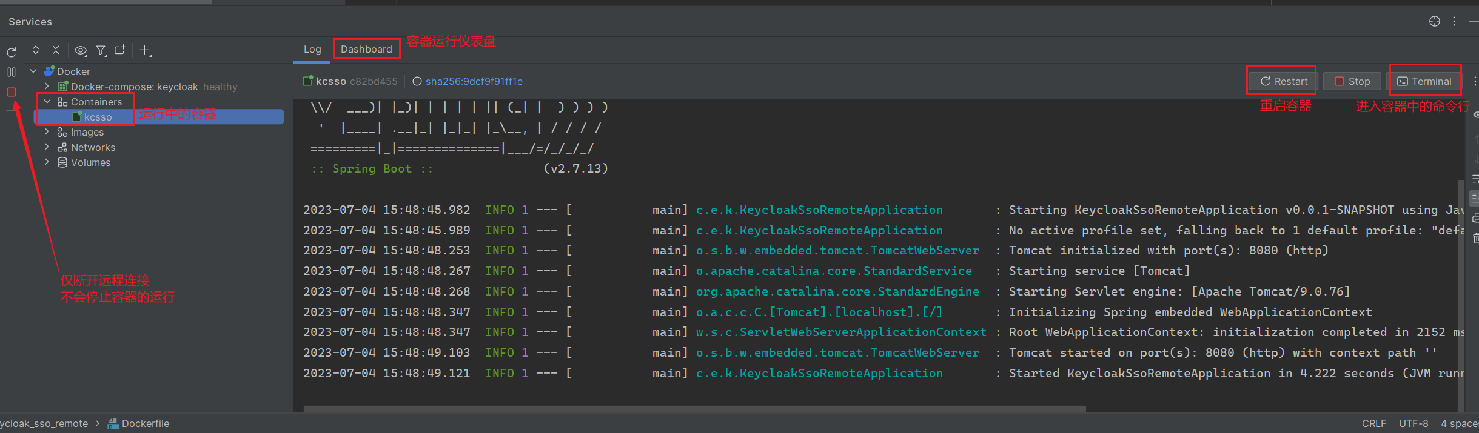The height and width of the screenshot is (433, 1479).
Task: Switch to the Dashboard tab
Action: click(x=366, y=50)
